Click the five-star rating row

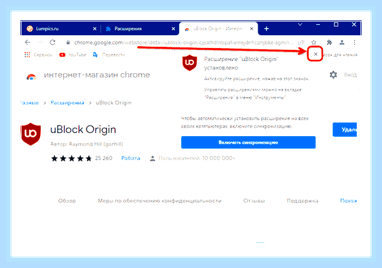pos(71,158)
